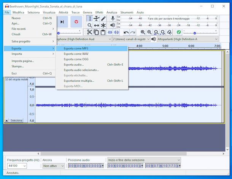Expand the Importa submenu

coord(30,54)
